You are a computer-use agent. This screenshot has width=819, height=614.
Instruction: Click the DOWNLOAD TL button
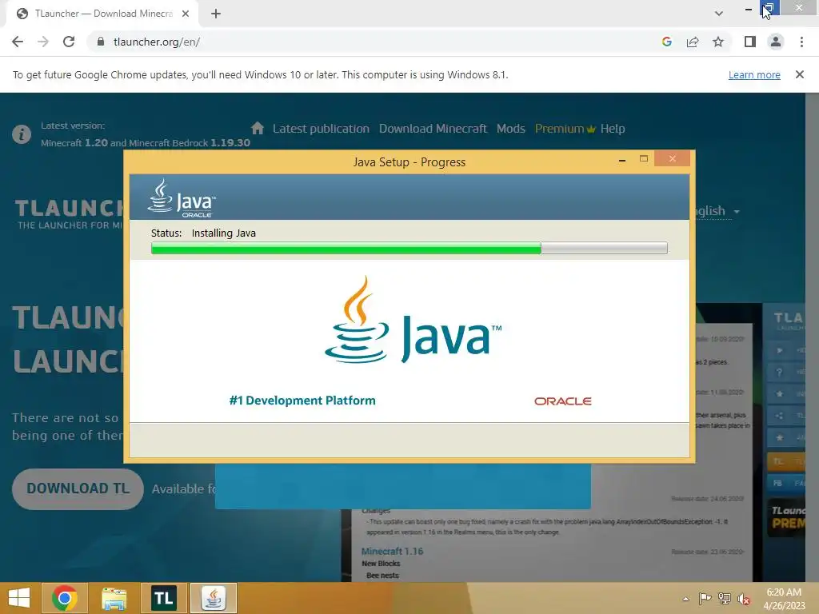coord(78,488)
